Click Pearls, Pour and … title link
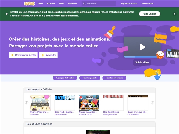Image resolution: width=179 pixels, height=134 pixels. point(39,112)
